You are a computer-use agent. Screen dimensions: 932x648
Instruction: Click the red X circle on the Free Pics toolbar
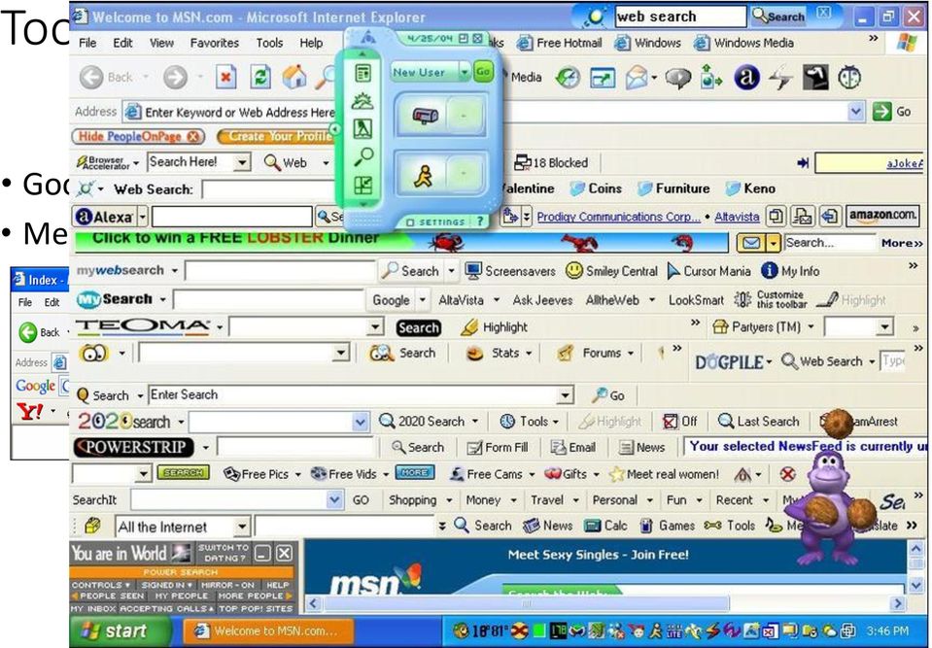coord(787,474)
